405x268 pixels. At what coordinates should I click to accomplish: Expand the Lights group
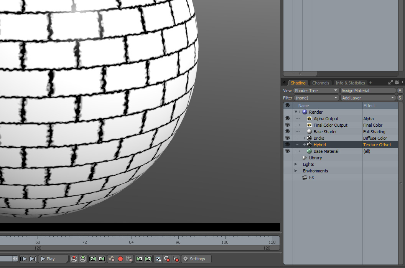(x=296, y=164)
